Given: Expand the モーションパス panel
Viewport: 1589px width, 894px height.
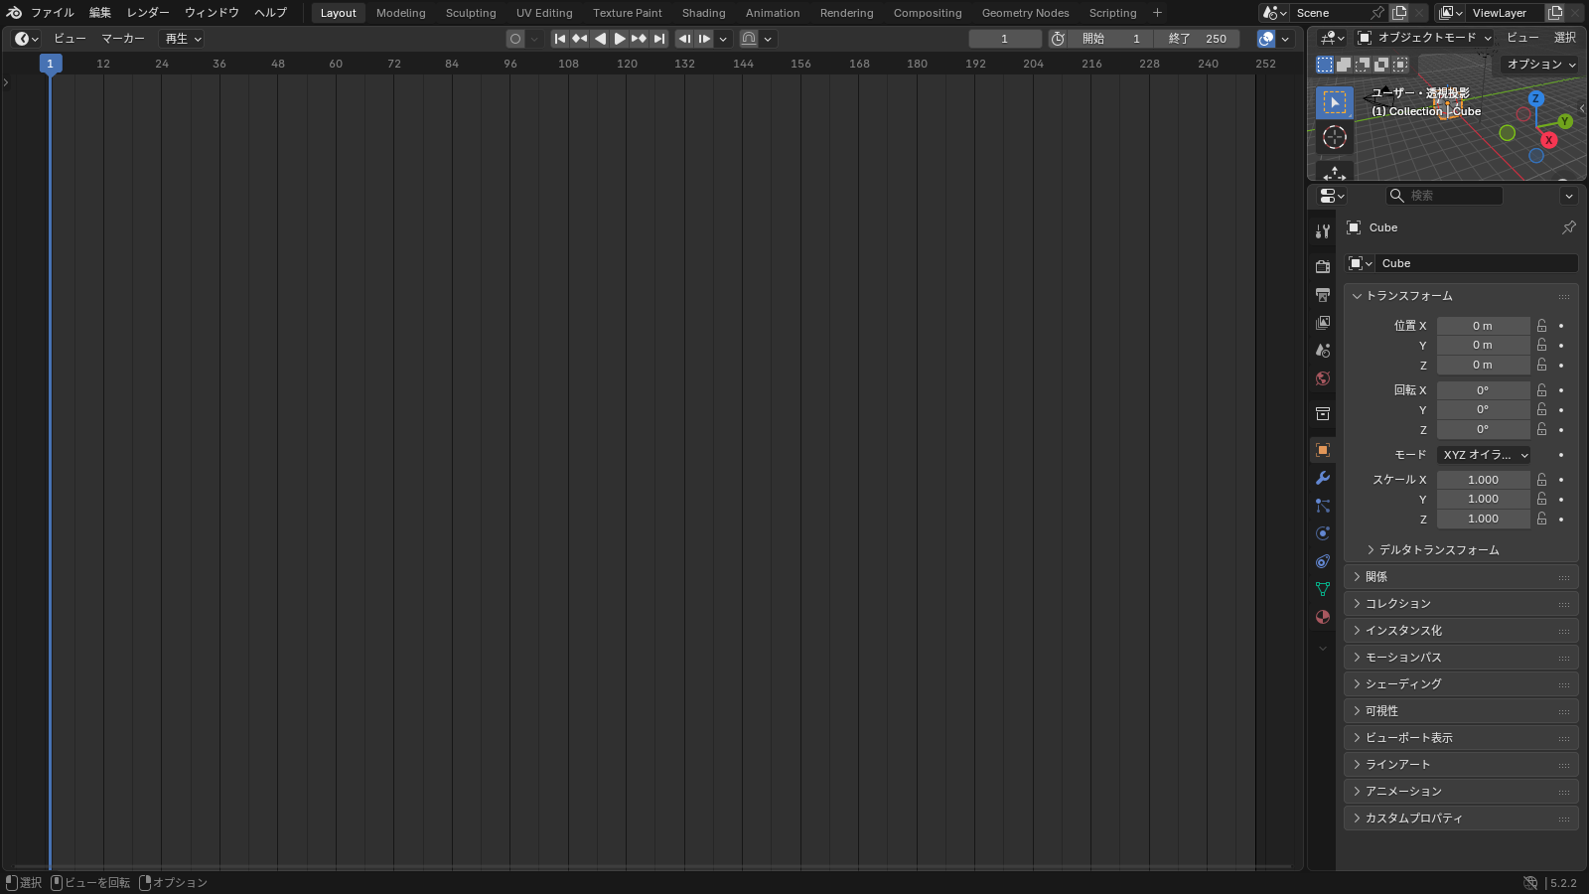Looking at the screenshot, I should (x=1461, y=658).
